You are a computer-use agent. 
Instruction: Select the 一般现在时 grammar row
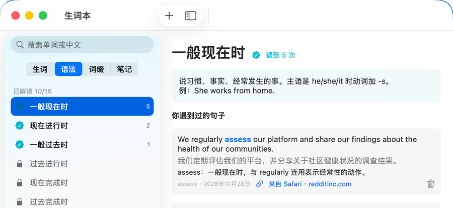[82, 107]
